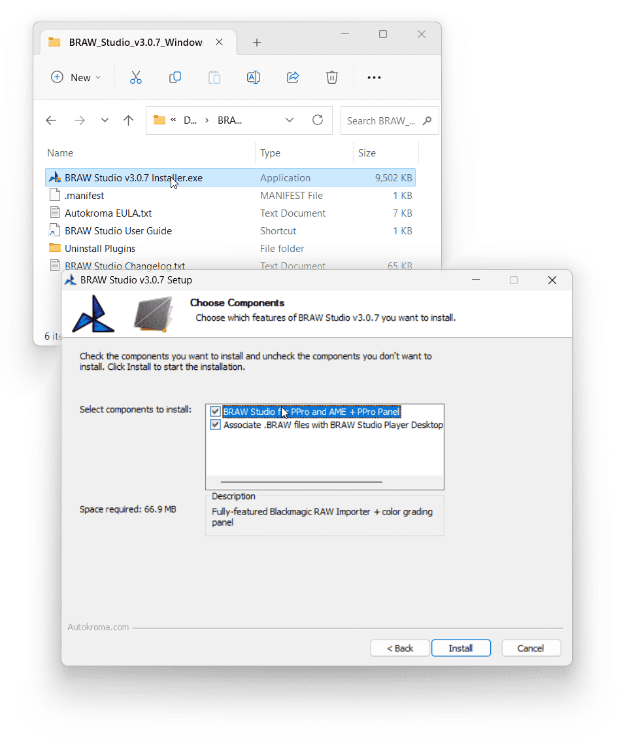
Task: Click the Cut scissors icon
Action: [x=136, y=77]
